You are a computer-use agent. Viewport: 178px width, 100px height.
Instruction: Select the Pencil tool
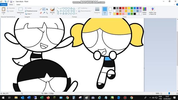pos(41,9)
